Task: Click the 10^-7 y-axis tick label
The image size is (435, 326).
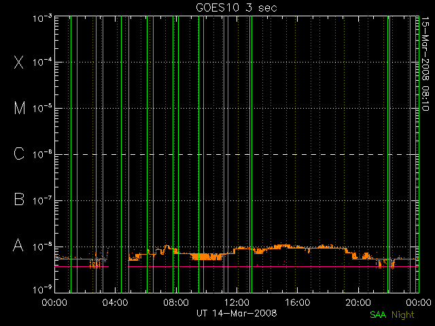Action: click(42, 200)
